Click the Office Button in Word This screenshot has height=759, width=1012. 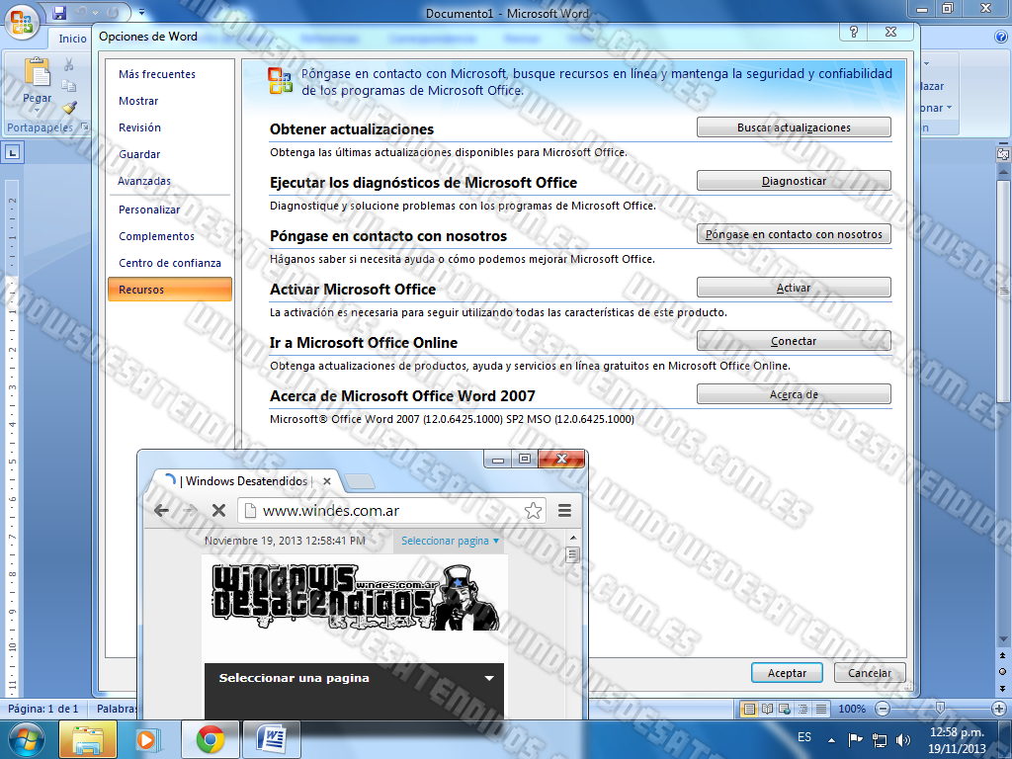22,22
